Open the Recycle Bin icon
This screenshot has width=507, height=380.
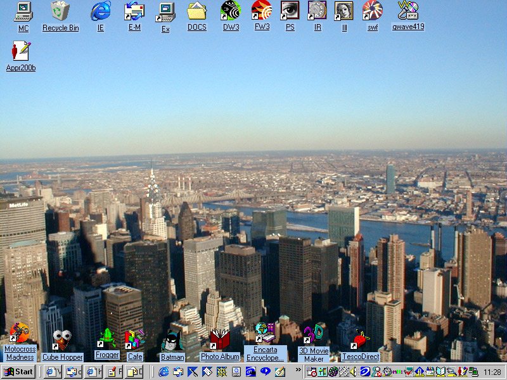(60, 11)
